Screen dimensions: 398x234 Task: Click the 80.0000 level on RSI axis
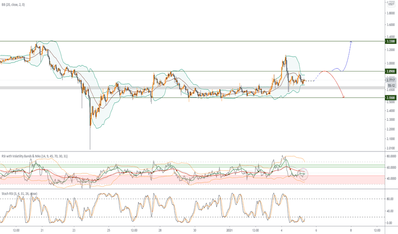tap(392, 156)
